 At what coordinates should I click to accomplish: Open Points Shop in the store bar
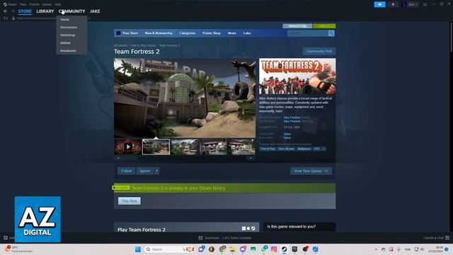coord(212,33)
